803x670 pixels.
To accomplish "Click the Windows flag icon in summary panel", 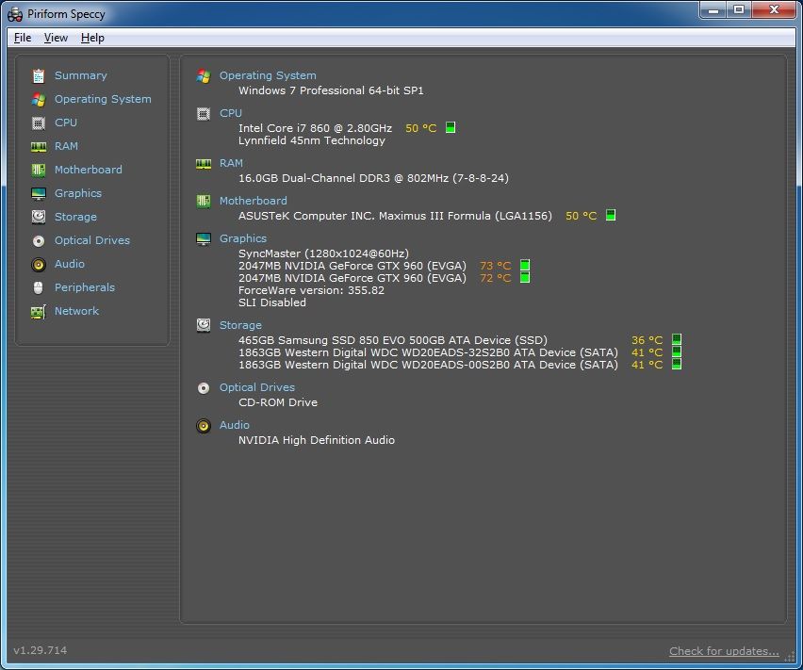I will pyautogui.click(x=204, y=75).
